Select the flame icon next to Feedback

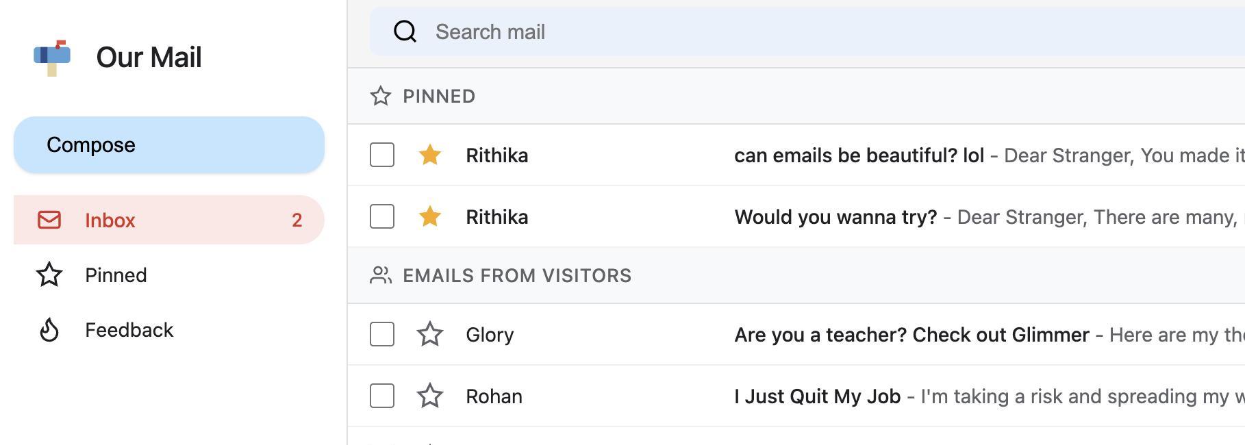click(48, 329)
